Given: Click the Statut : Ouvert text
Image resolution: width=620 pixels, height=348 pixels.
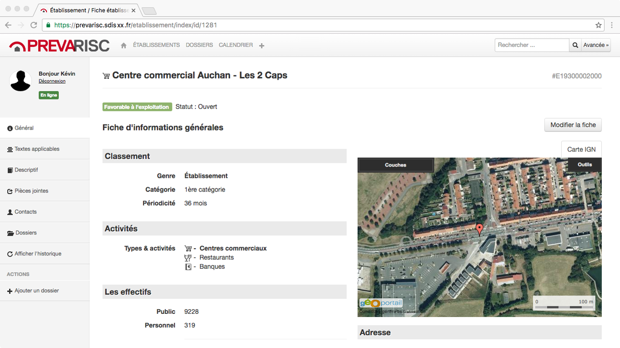Looking at the screenshot, I should [x=196, y=107].
